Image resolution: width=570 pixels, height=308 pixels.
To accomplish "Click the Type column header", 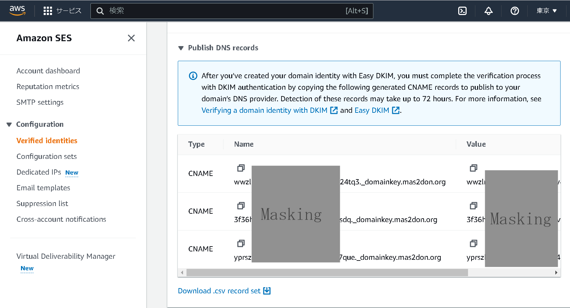I will 196,144.
